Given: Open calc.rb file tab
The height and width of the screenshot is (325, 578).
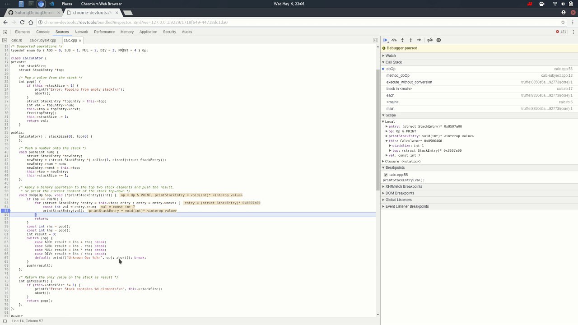Looking at the screenshot, I should pos(17,40).
